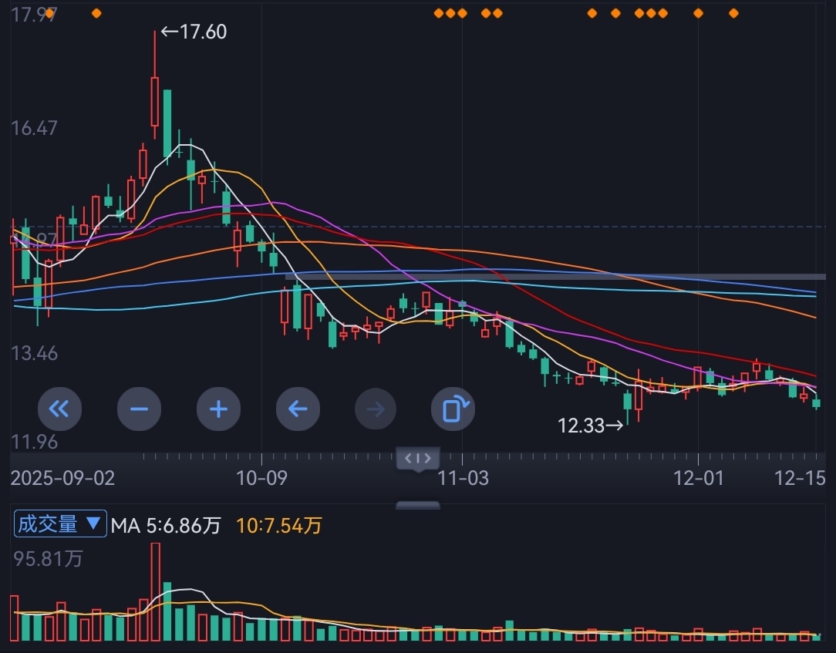Click the 95.81万 volume axis label
The height and width of the screenshot is (653, 836).
pyautogui.click(x=48, y=559)
